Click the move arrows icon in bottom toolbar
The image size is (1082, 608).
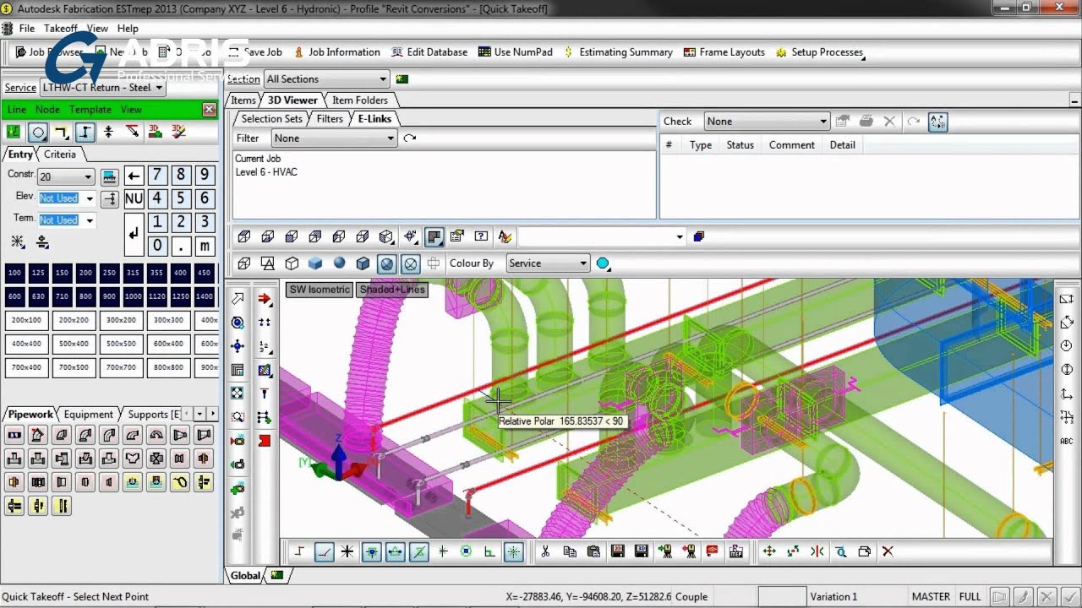click(x=769, y=551)
